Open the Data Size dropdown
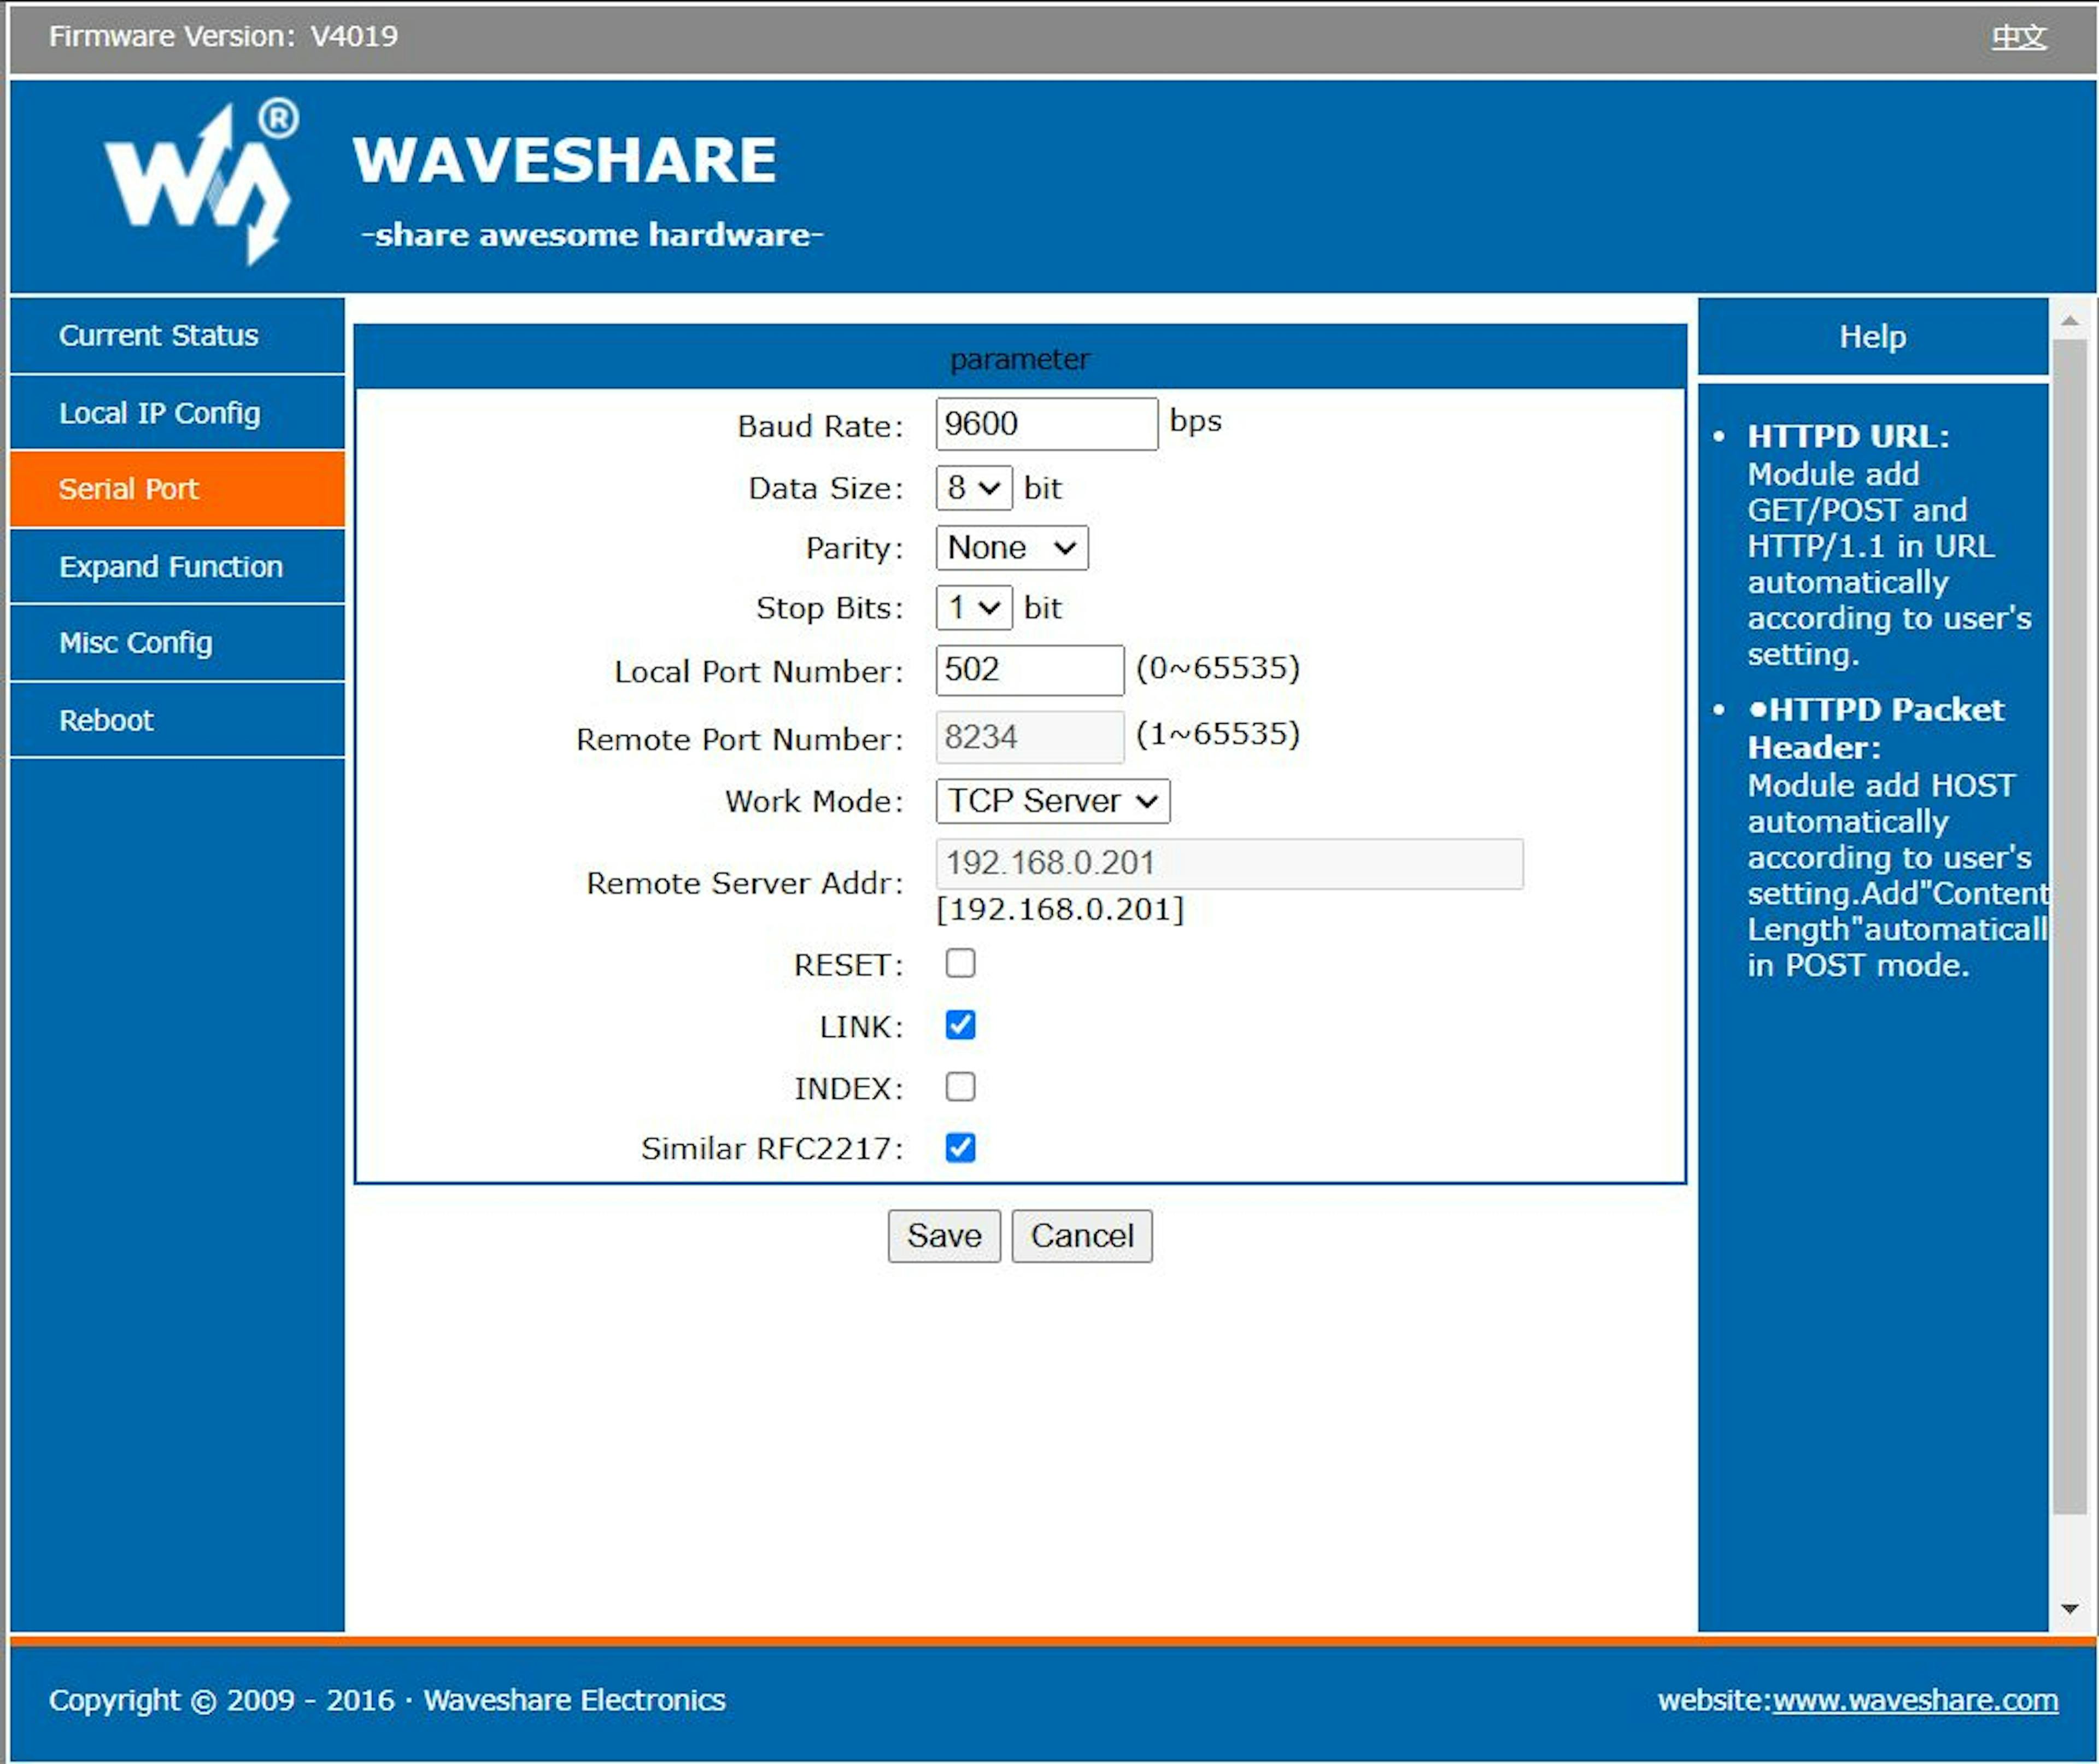 (x=973, y=488)
